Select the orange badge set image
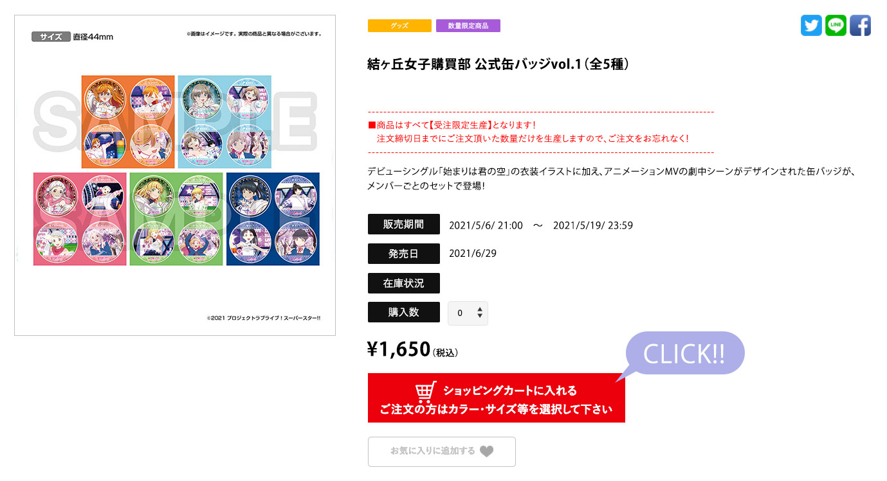 pyautogui.click(x=128, y=121)
